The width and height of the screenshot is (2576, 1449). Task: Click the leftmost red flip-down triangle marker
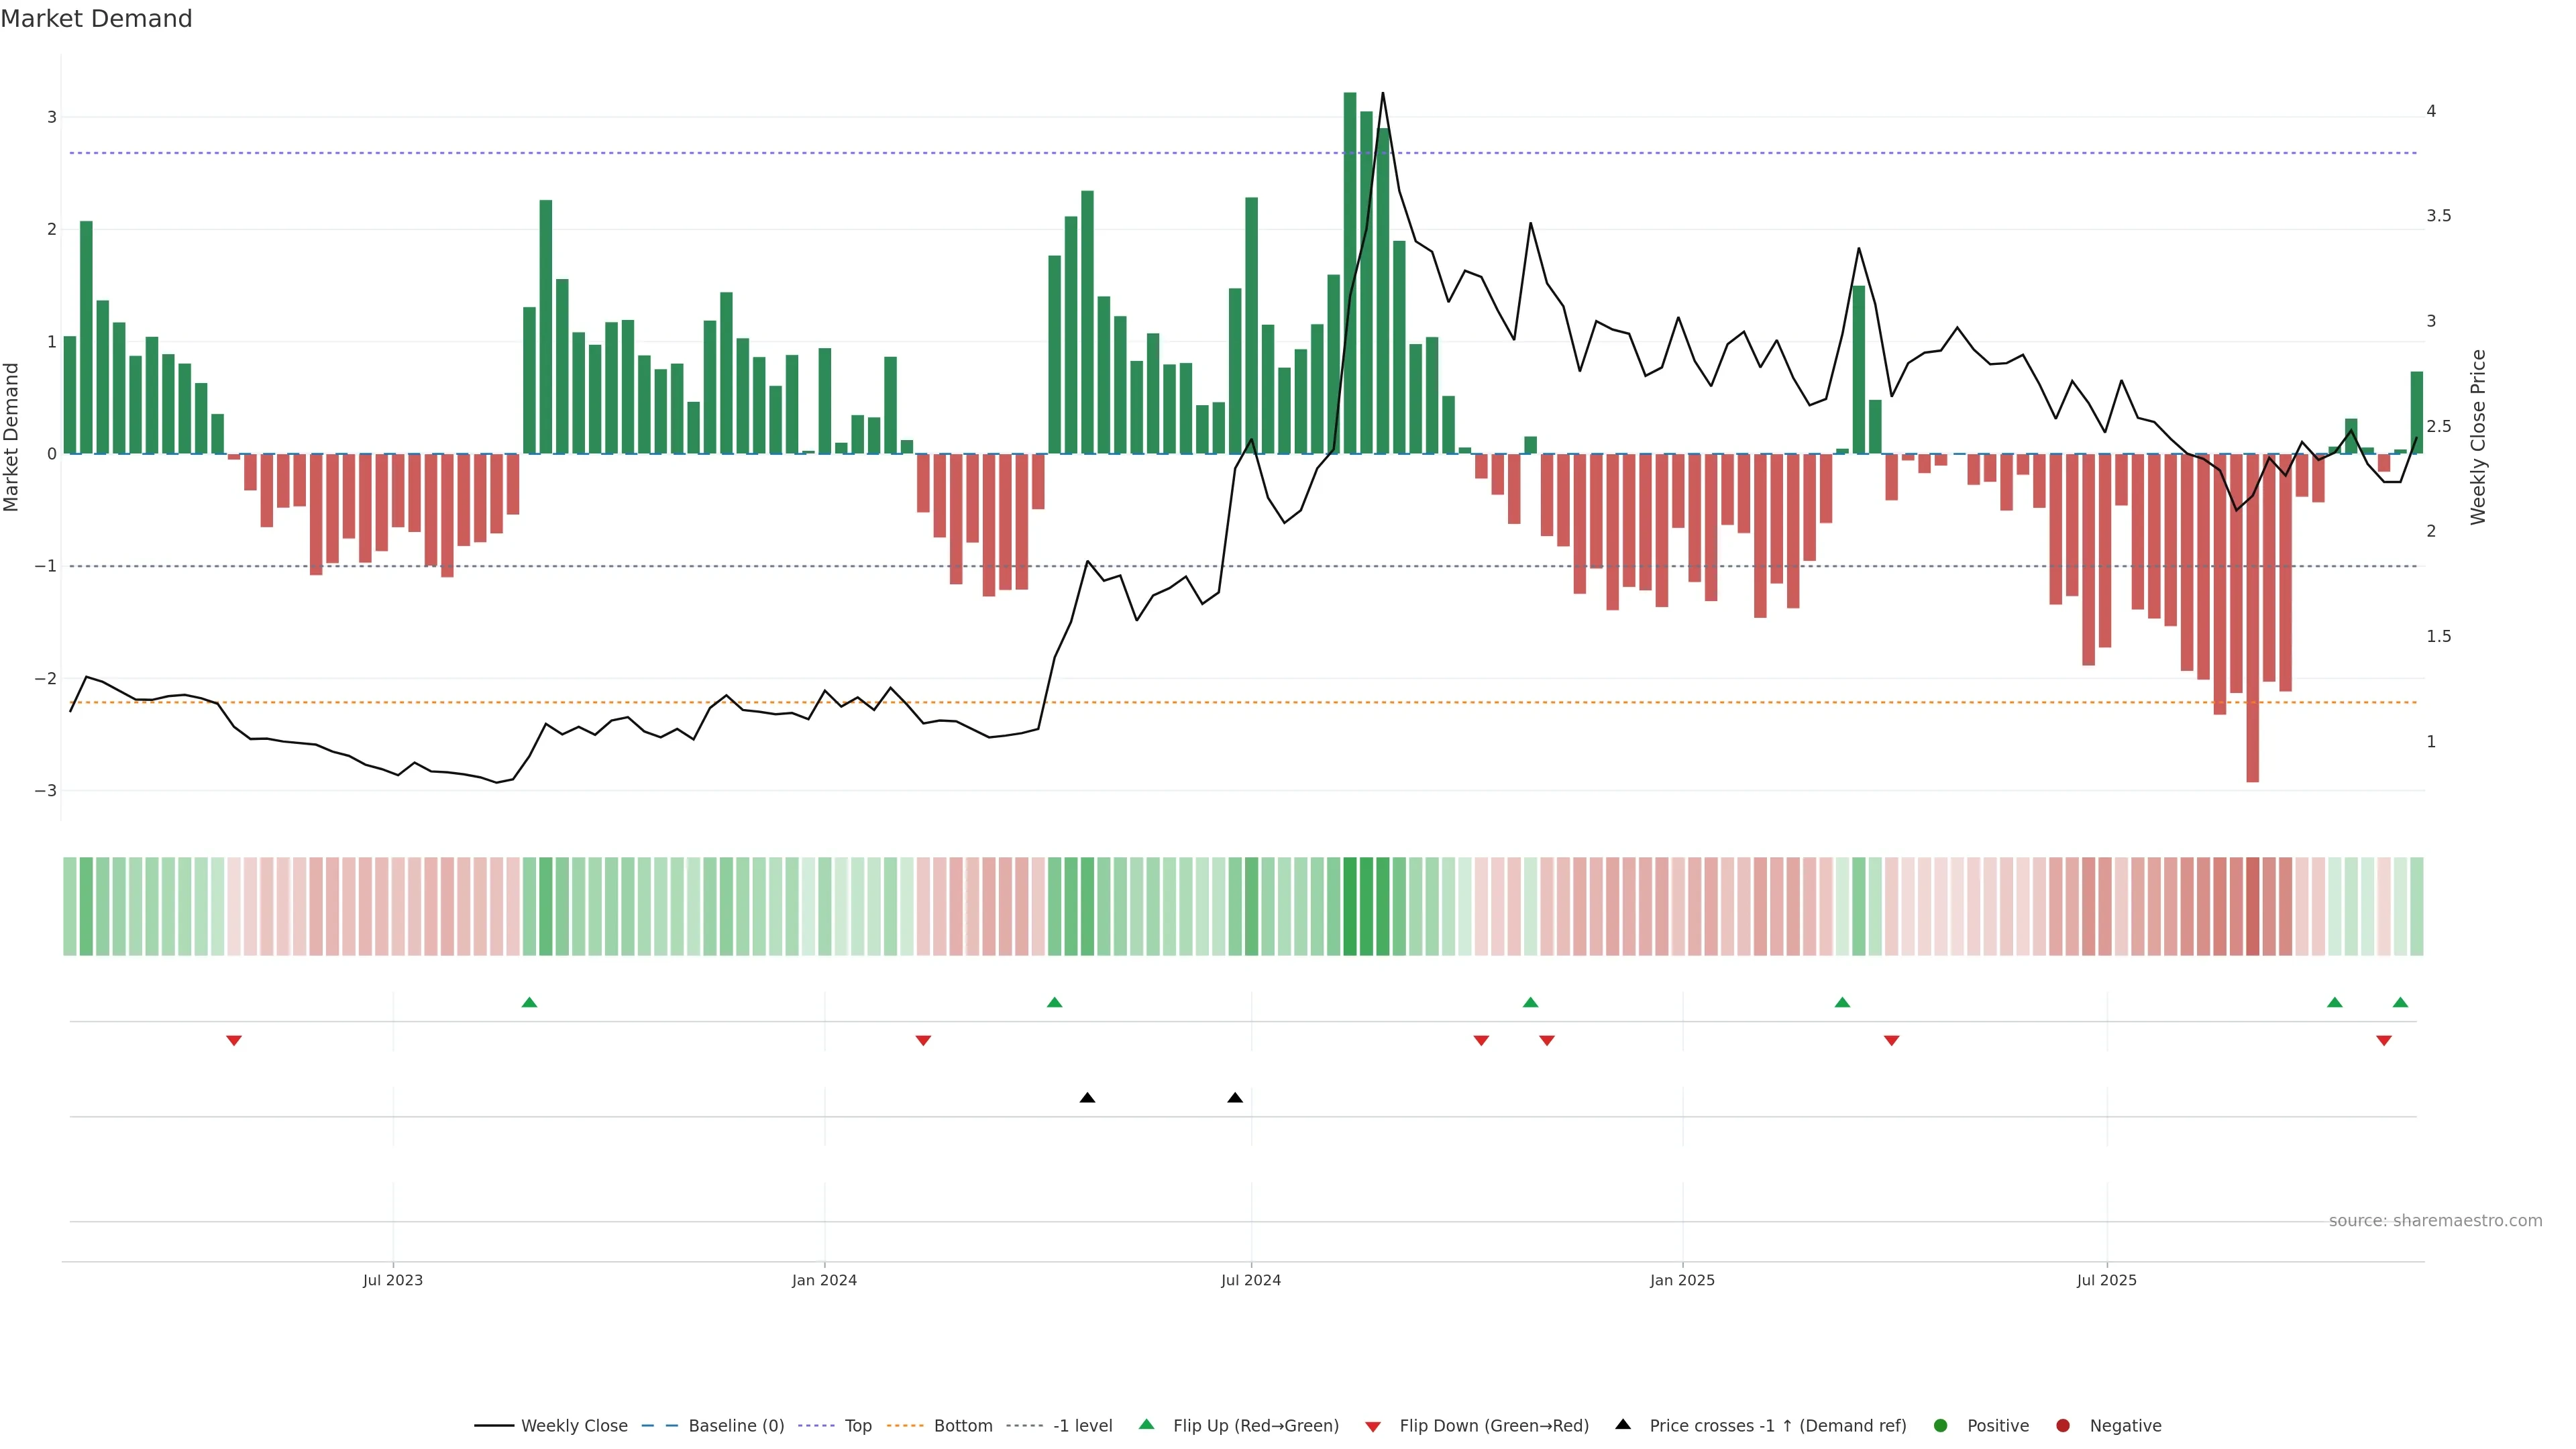click(233, 1040)
